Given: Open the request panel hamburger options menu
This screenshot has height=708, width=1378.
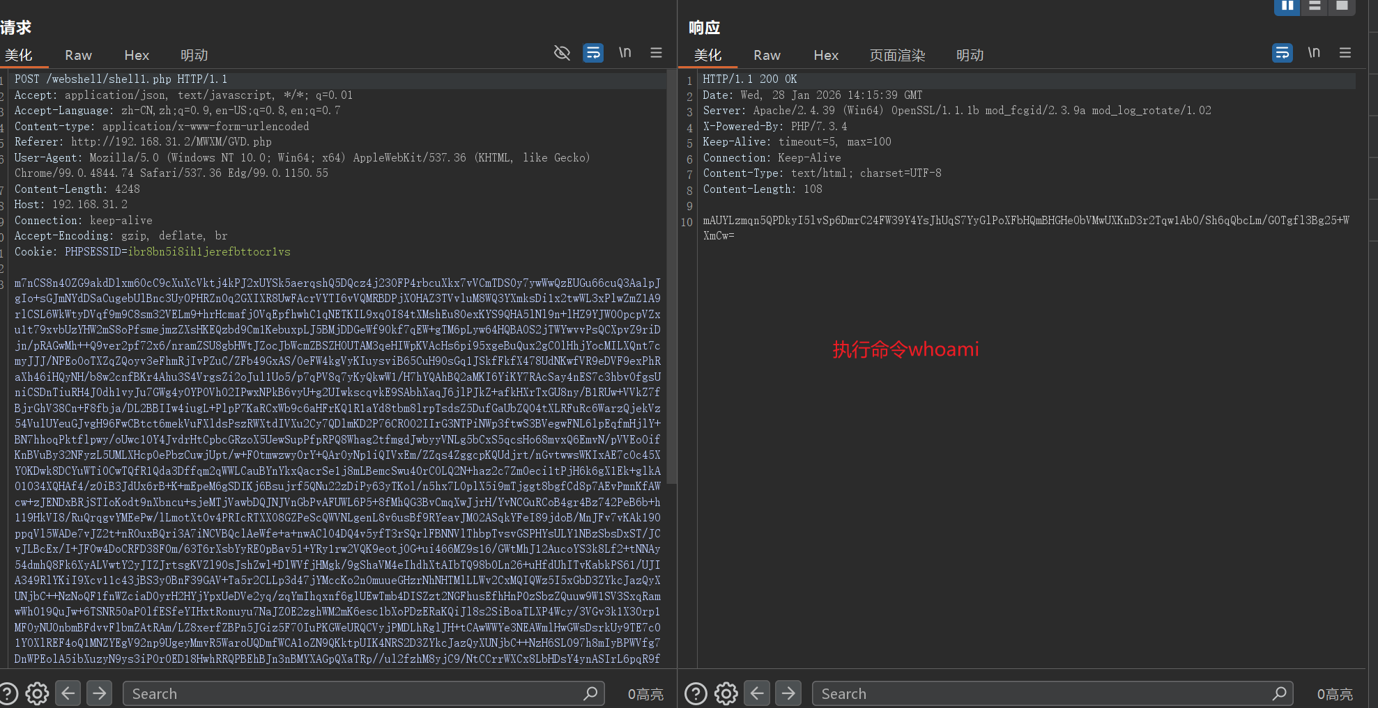Looking at the screenshot, I should point(656,53).
